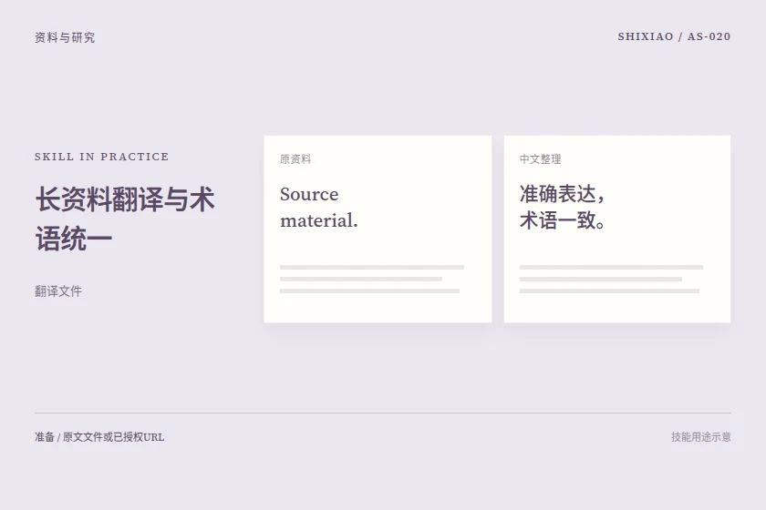Click the horizontal divider above the footer
The width and height of the screenshot is (766, 510).
click(383, 413)
